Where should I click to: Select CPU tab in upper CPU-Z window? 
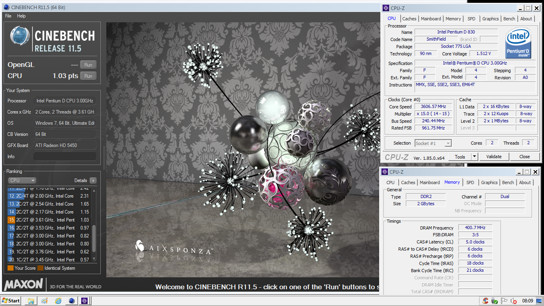(392, 18)
